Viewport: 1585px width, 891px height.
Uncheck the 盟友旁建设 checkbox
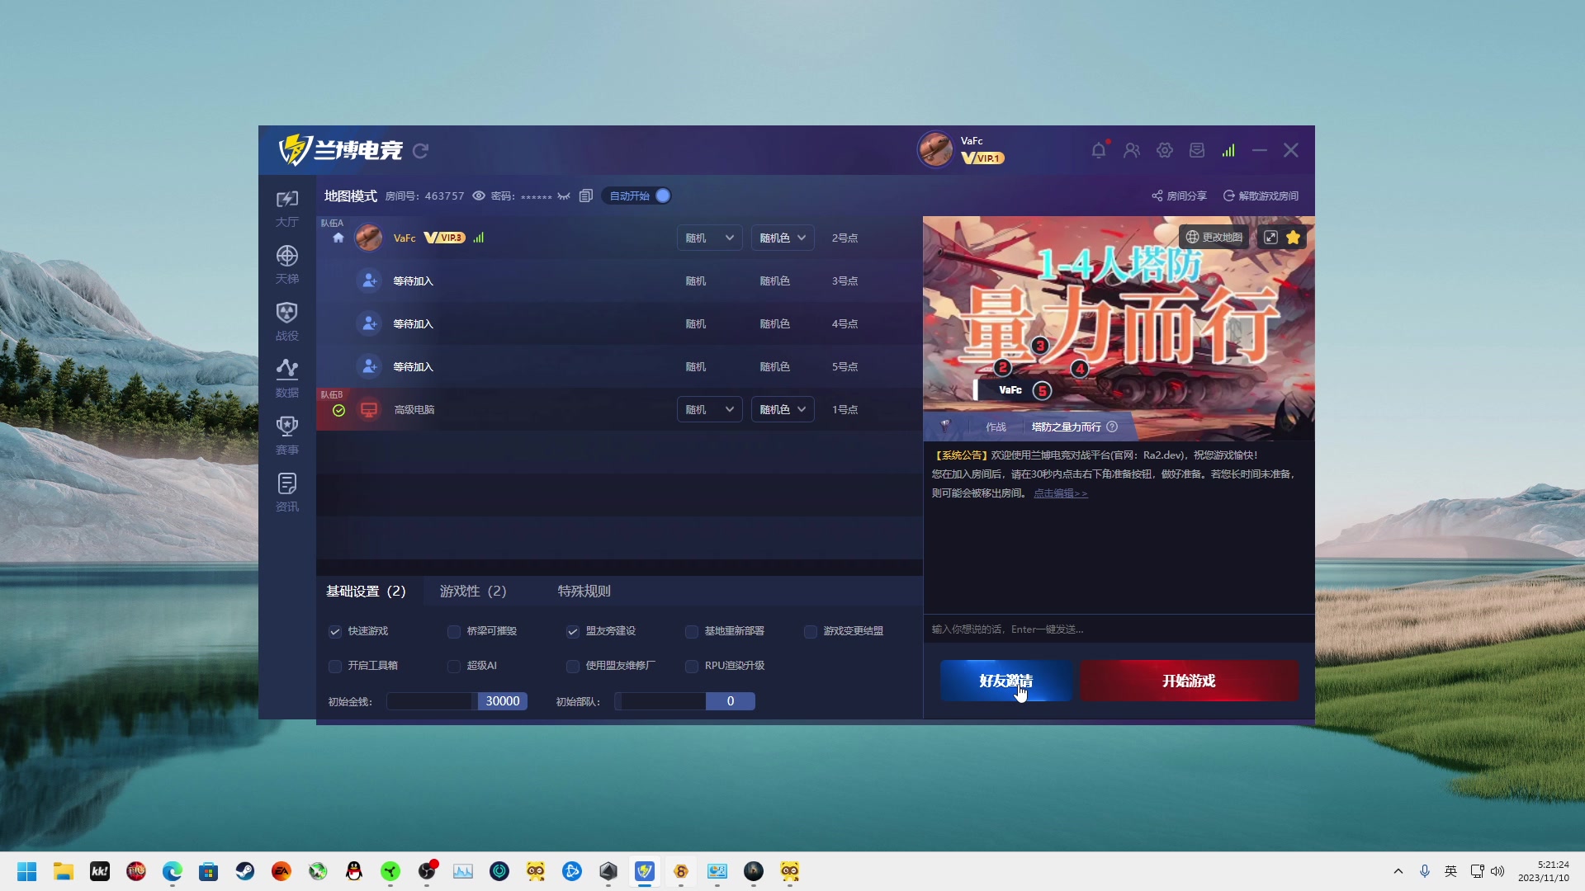coord(573,632)
